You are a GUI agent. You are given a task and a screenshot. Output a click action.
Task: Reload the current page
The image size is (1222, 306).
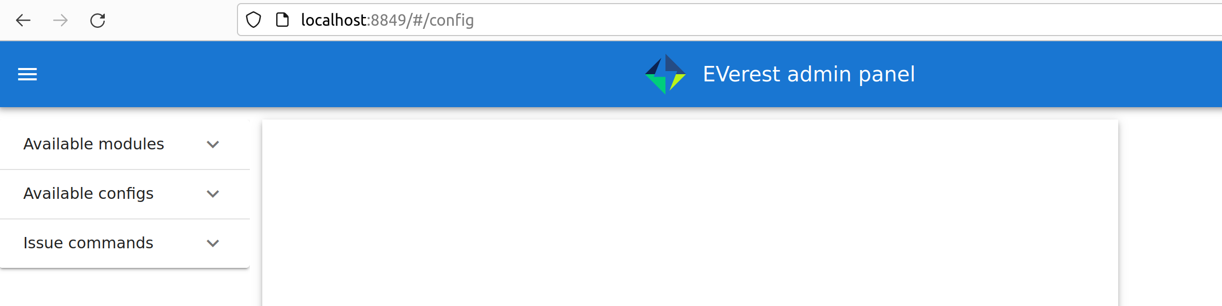(x=98, y=21)
